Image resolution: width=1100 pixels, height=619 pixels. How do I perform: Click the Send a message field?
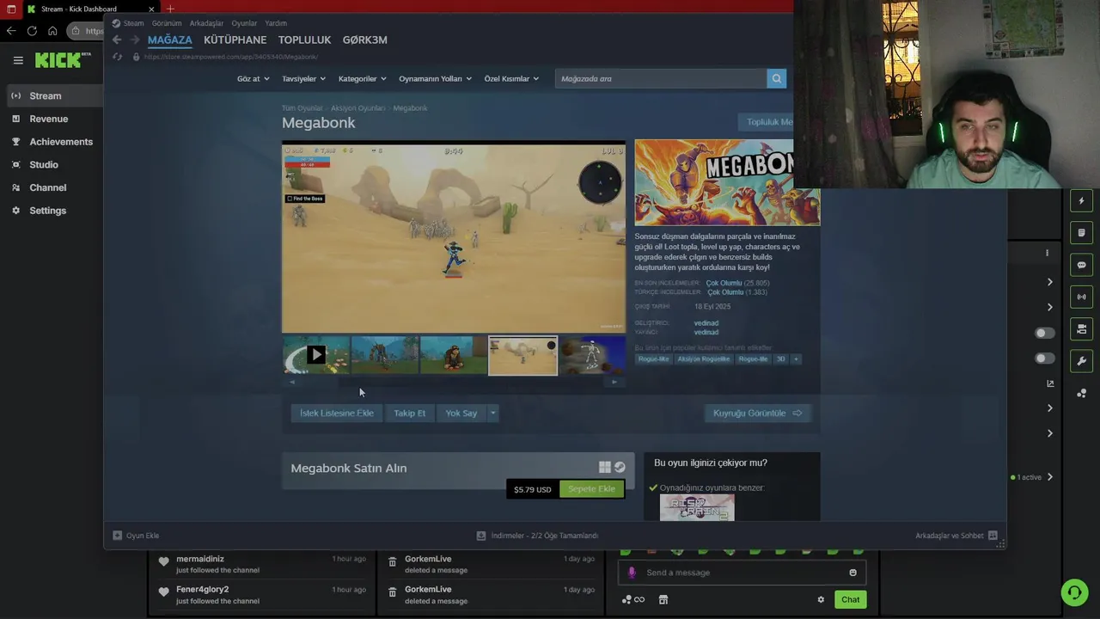click(742, 573)
